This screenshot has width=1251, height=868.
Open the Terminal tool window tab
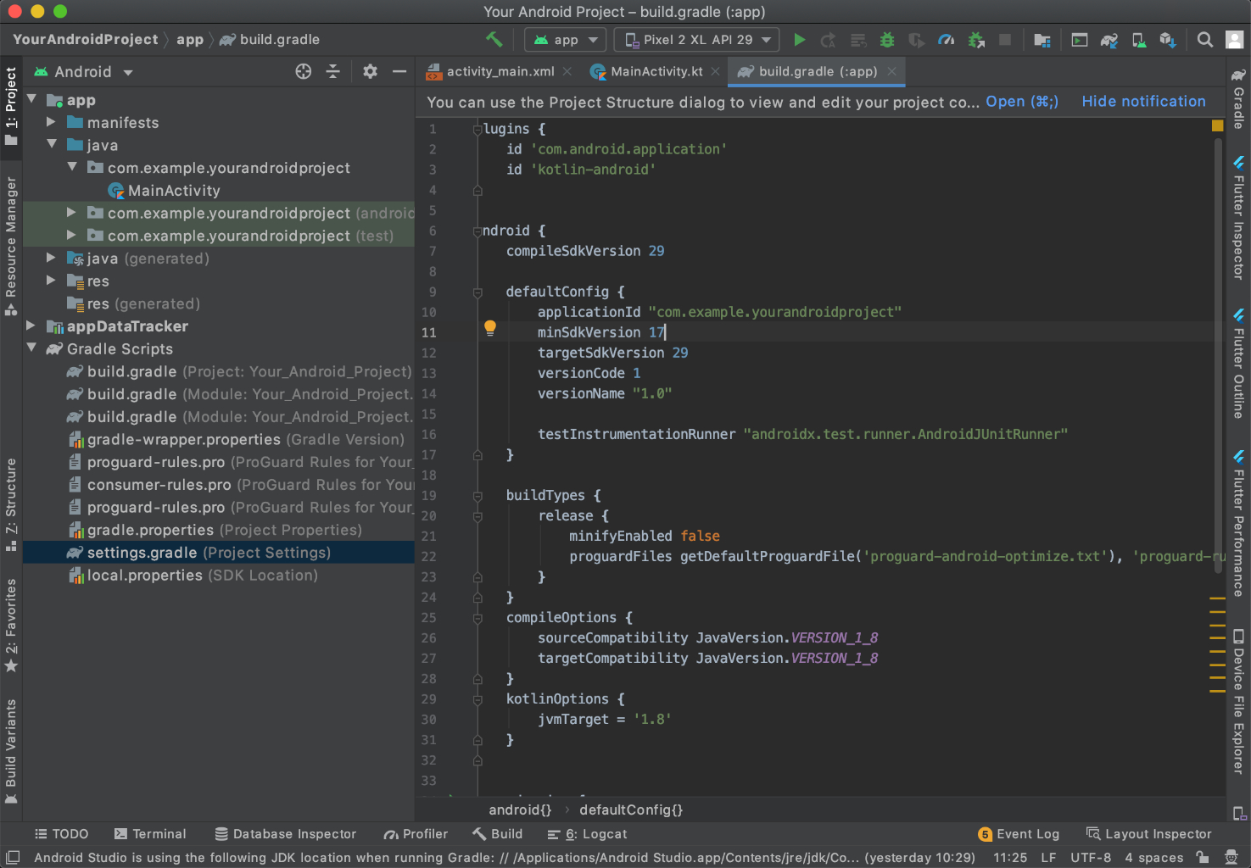(x=150, y=834)
